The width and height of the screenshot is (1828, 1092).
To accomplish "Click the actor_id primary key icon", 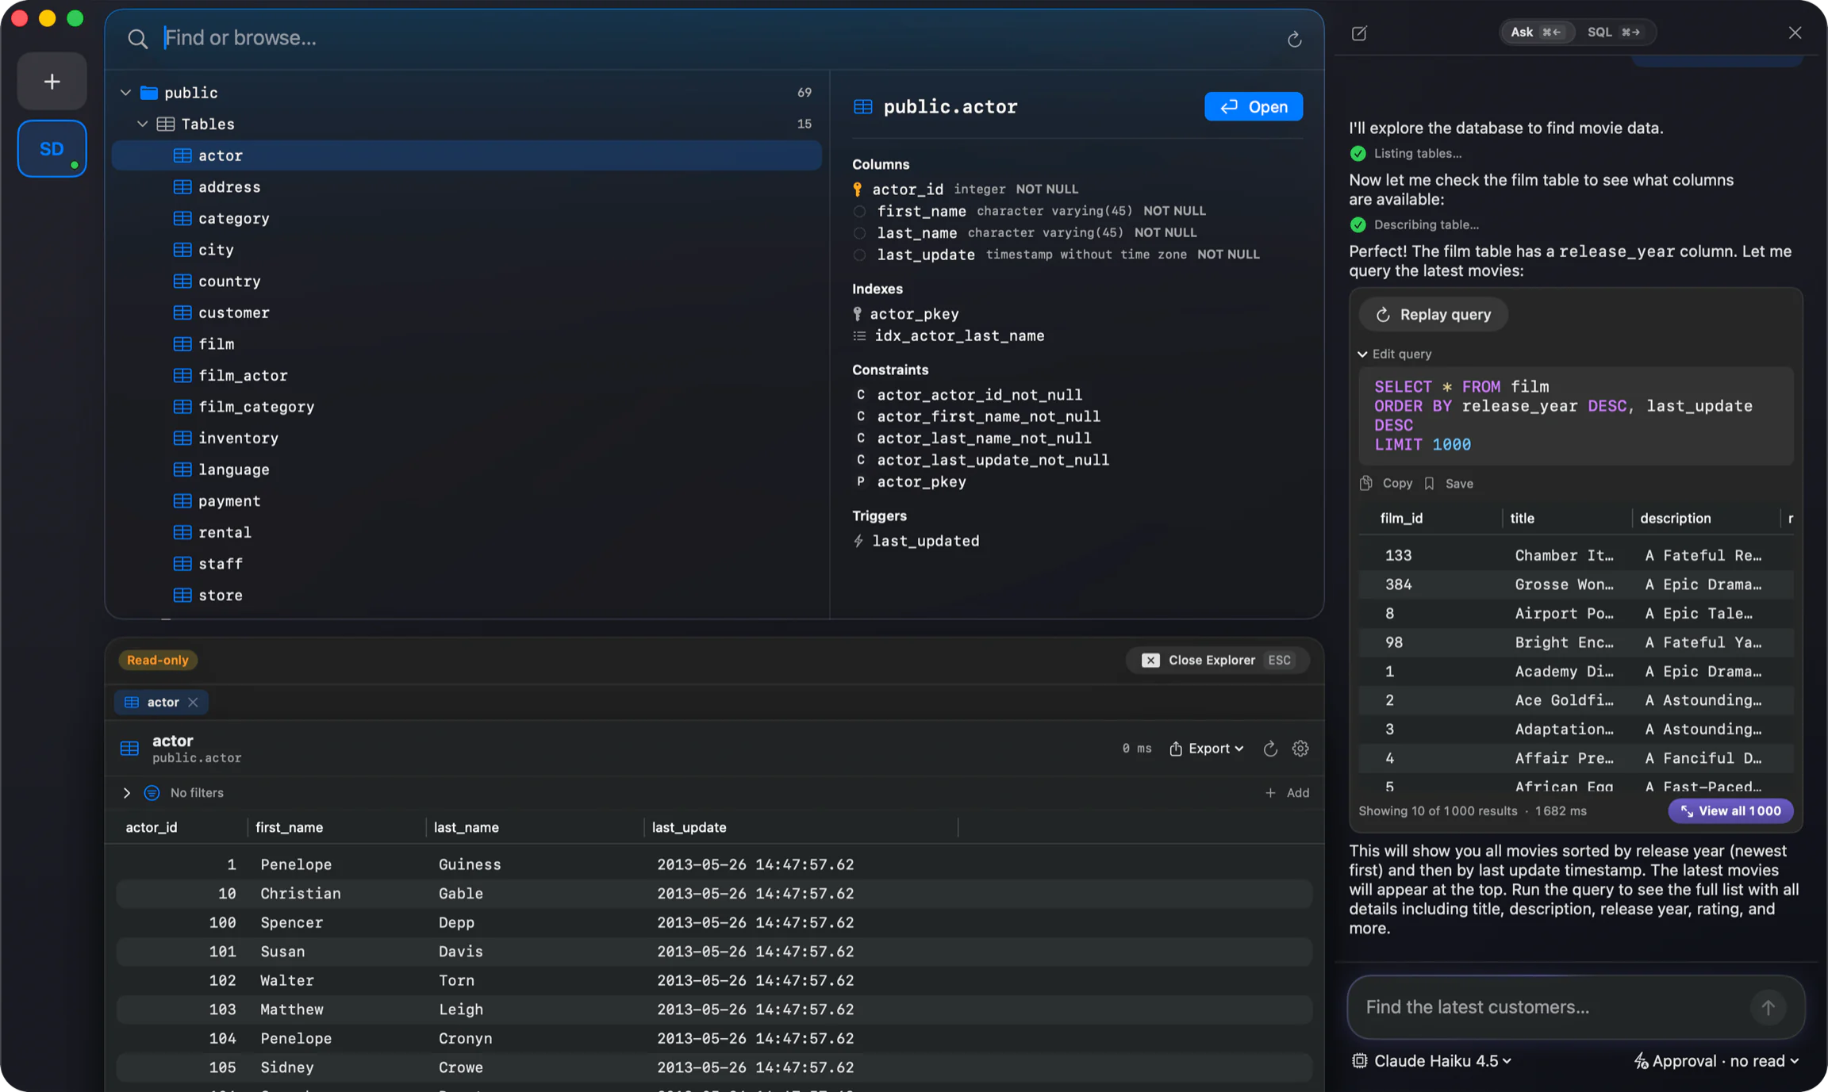I will (858, 189).
